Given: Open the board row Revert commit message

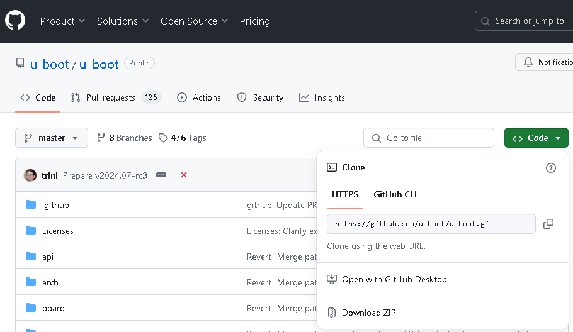Looking at the screenshot, I should (281, 308).
